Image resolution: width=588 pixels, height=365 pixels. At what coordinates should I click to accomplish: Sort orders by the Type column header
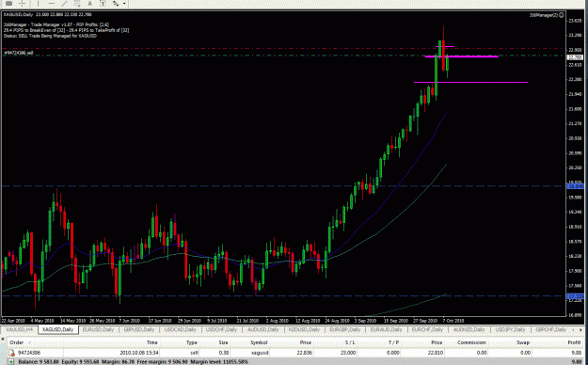pyautogui.click(x=192, y=342)
